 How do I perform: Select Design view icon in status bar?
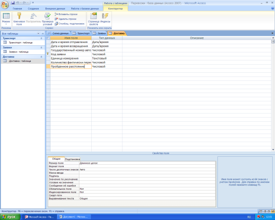(273, 211)
